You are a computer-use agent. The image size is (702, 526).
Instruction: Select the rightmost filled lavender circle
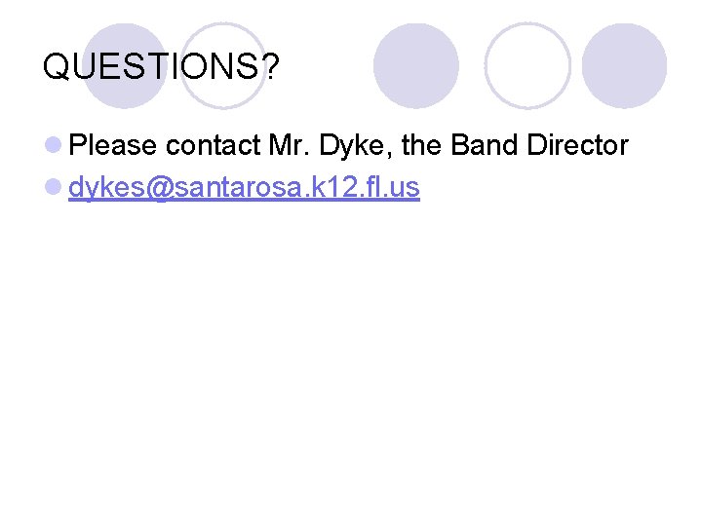(624, 64)
